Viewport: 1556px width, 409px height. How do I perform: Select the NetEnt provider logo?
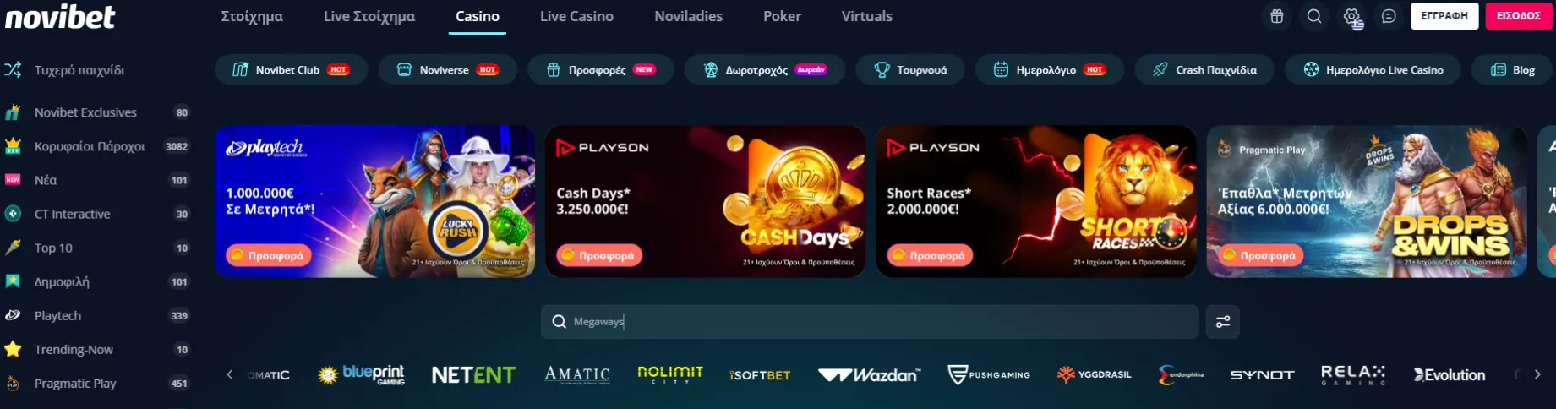[x=473, y=374]
